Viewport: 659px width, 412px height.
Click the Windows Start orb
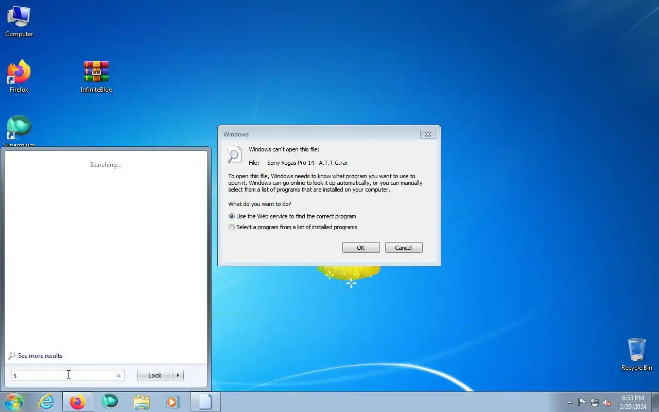(13, 402)
